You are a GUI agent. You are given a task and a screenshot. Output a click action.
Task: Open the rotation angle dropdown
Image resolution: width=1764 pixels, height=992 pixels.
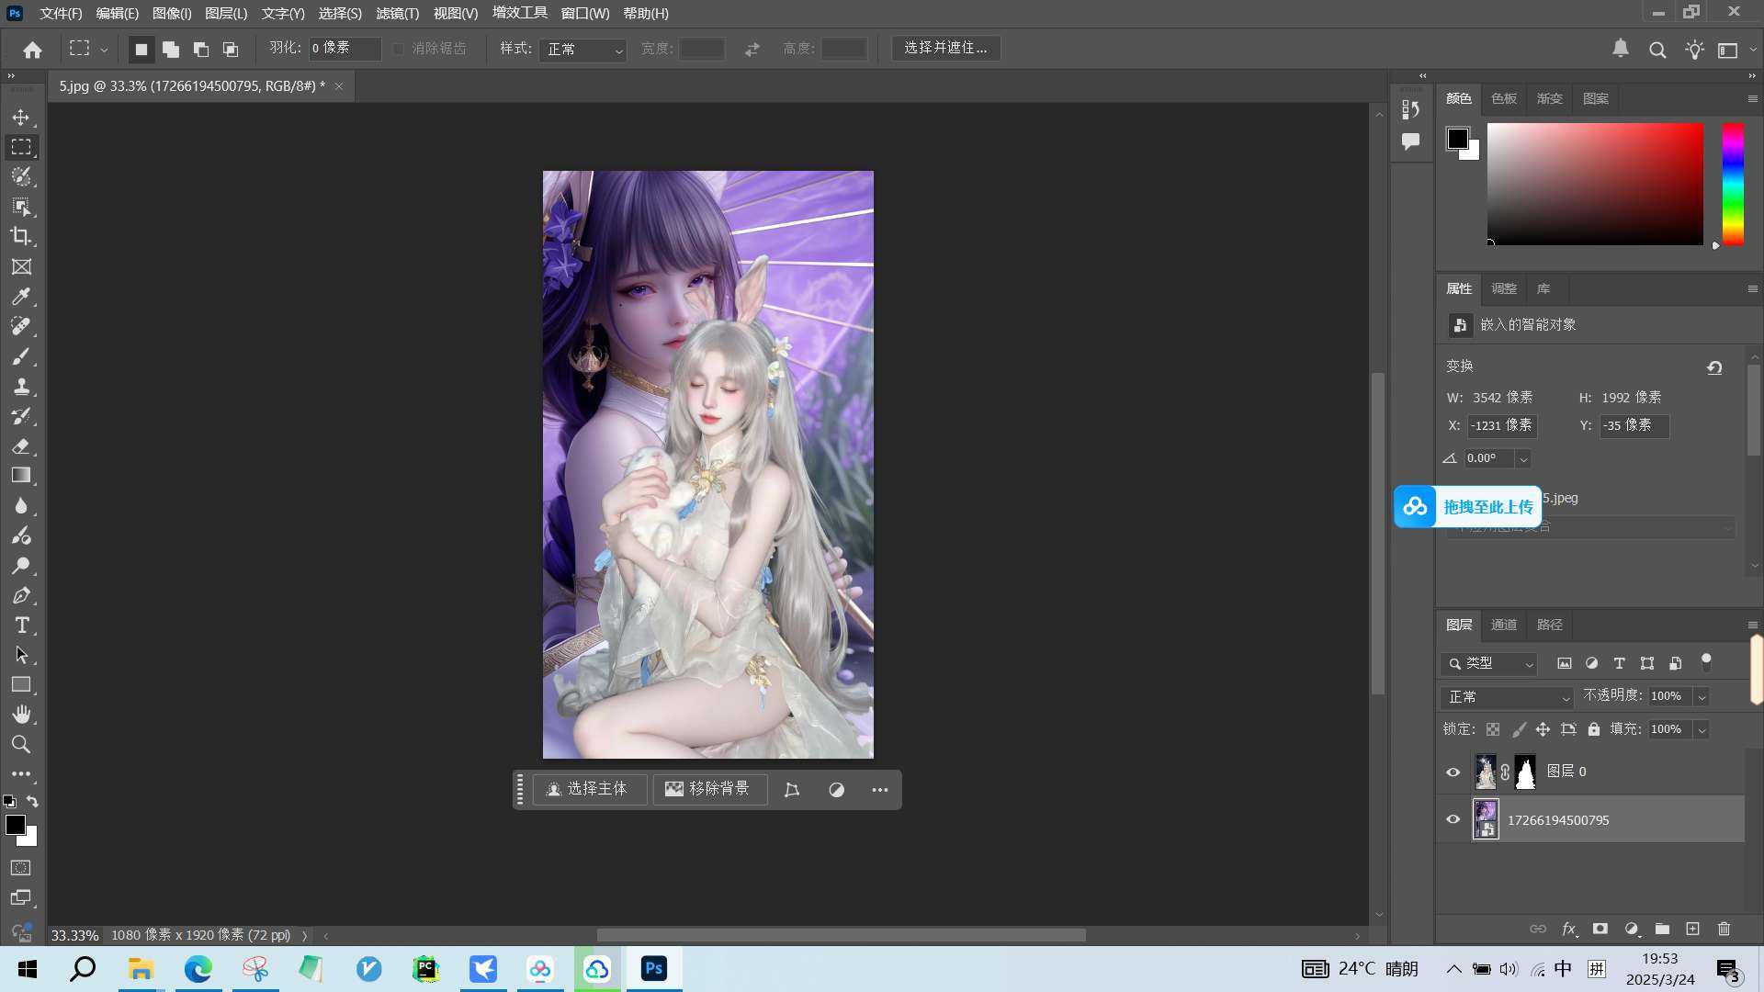(x=1523, y=459)
